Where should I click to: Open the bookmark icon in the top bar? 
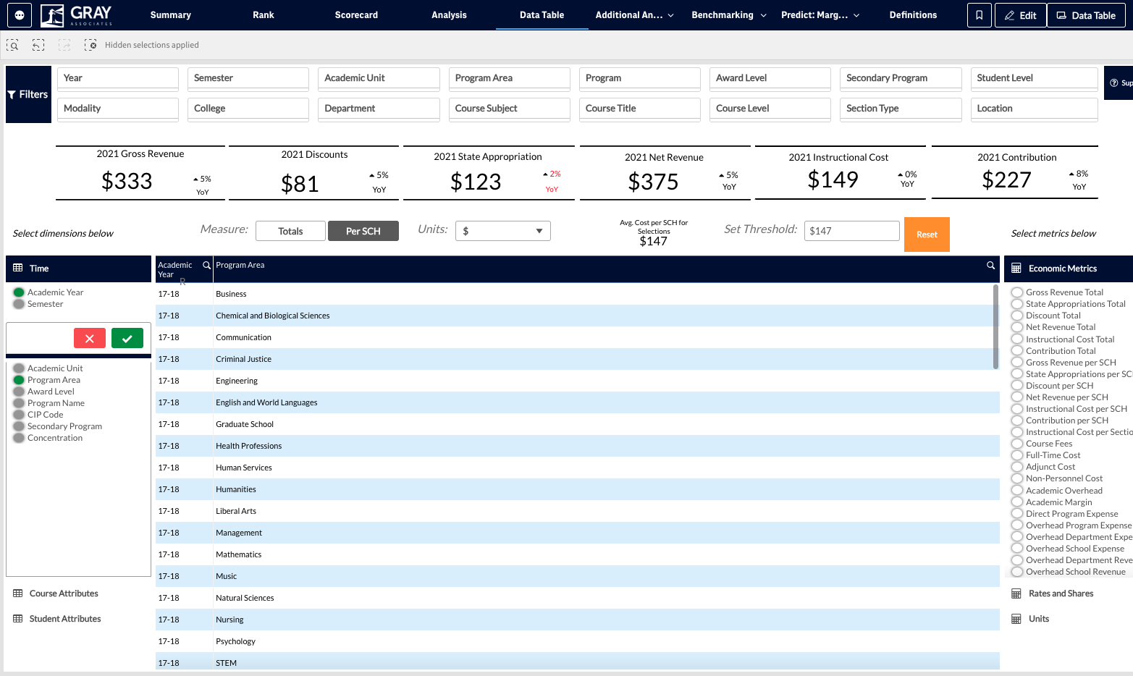tap(979, 15)
